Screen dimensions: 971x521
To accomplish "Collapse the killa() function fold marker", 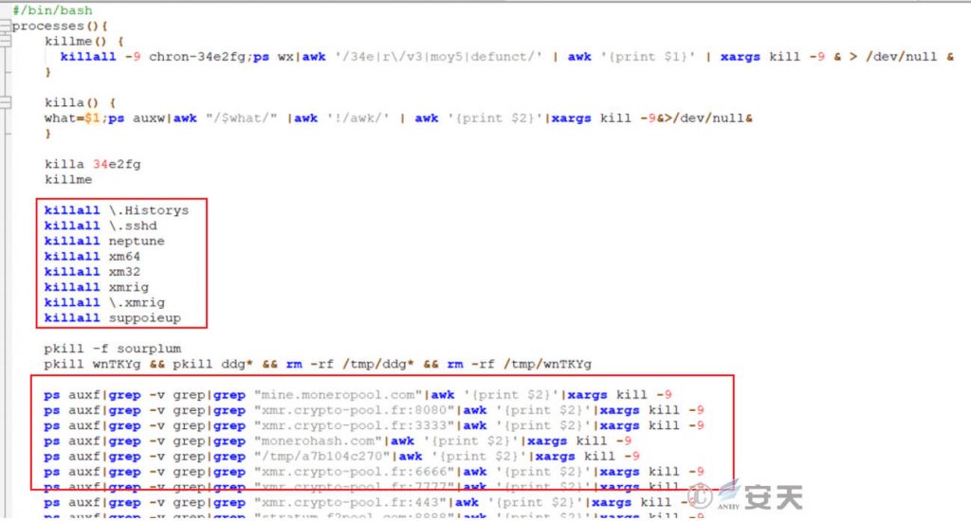I will point(5,102).
